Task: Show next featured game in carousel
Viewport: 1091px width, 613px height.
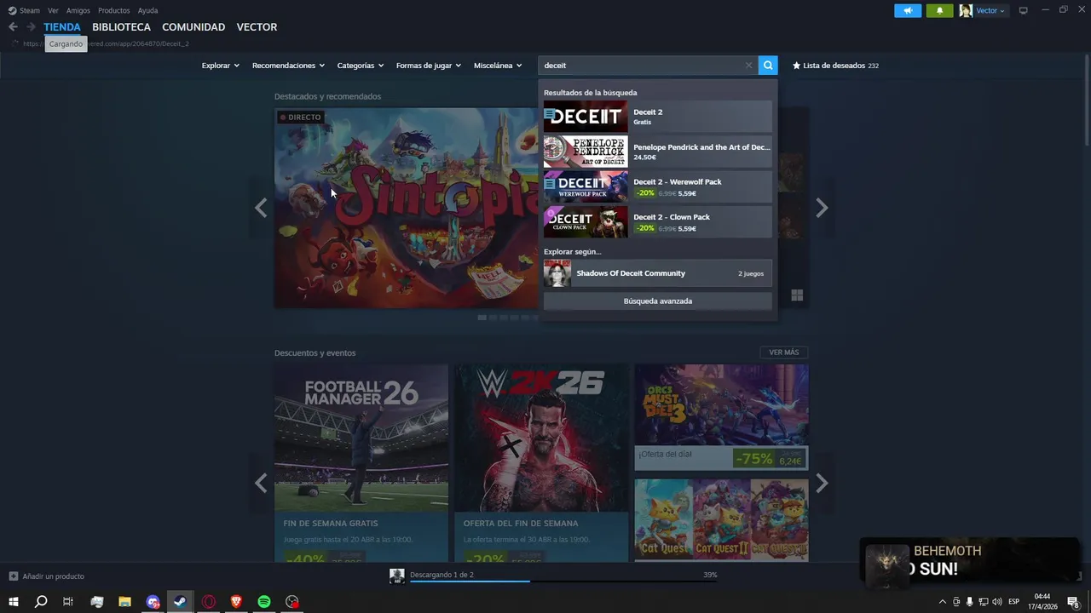Action: click(x=822, y=208)
